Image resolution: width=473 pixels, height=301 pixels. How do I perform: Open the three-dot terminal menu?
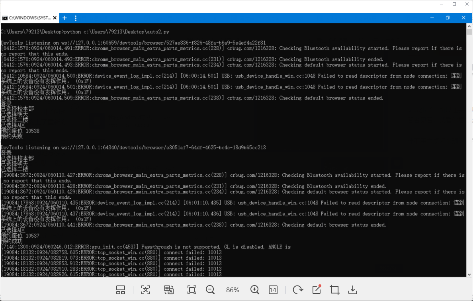[x=75, y=18]
